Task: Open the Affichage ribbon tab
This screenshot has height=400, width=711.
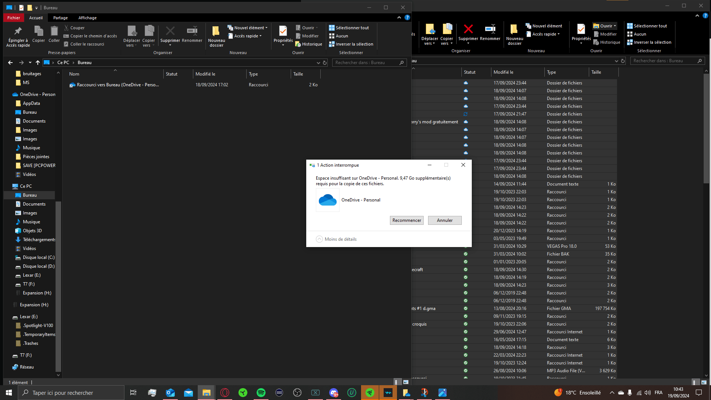Action: pyautogui.click(x=87, y=18)
